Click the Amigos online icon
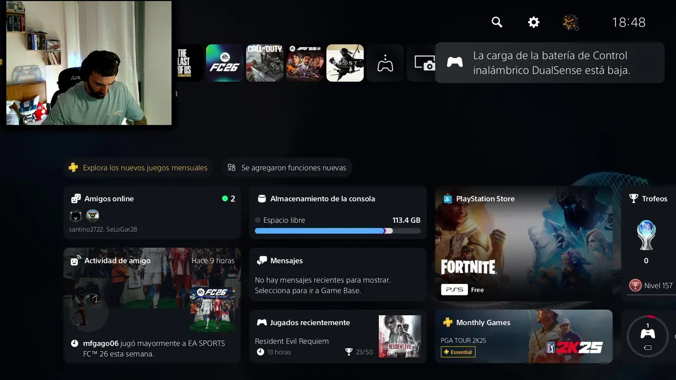The width and height of the screenshot is (676, 380). click(x=76, y=198)
